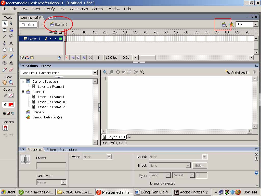Click the Insert Layer icon
The height and width of the screenshot is (196, 261).
coord(22,58)
